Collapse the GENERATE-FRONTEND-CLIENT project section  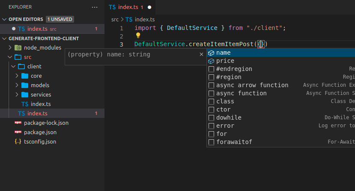(5, 38)
